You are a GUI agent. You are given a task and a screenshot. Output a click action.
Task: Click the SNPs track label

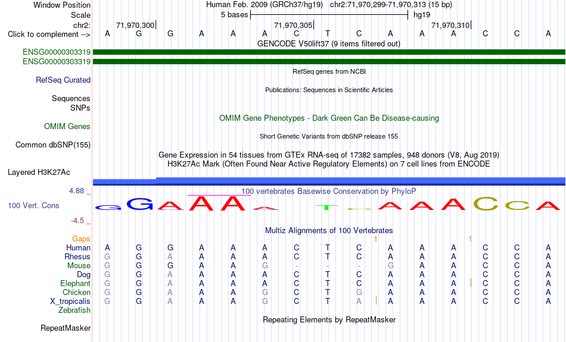pyautogui.click(x=80, y=108)
